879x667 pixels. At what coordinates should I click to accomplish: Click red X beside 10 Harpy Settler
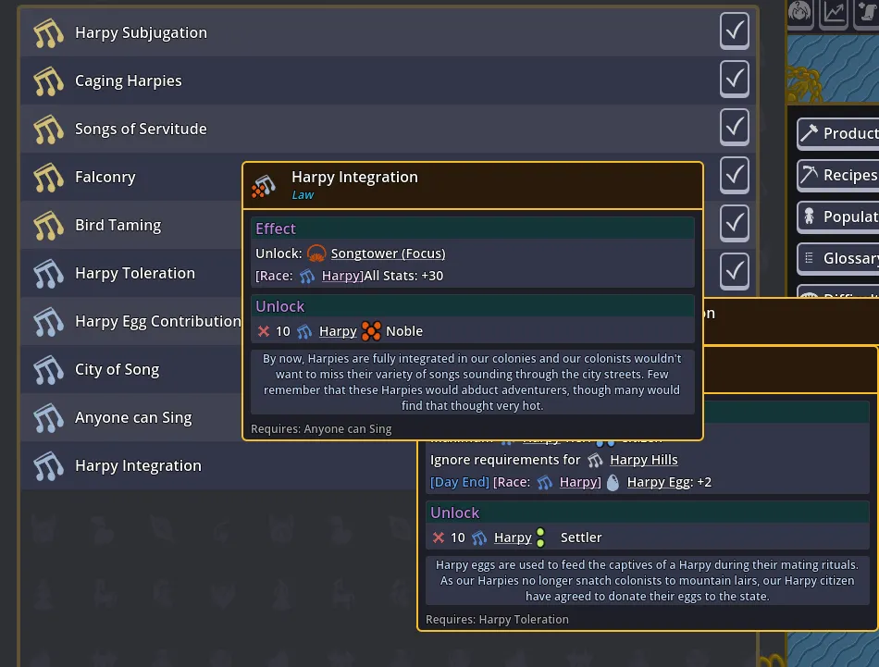[x=439, y=537]
